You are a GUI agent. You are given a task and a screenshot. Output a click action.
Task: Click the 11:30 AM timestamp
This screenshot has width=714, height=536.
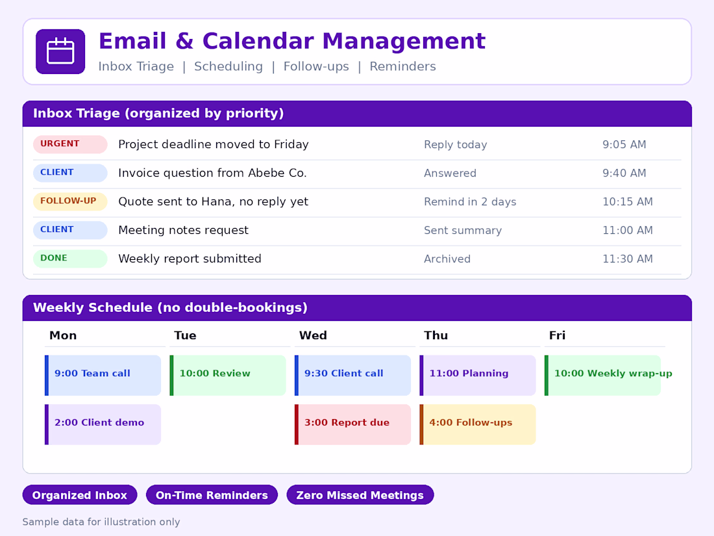(x=628, y=259)
